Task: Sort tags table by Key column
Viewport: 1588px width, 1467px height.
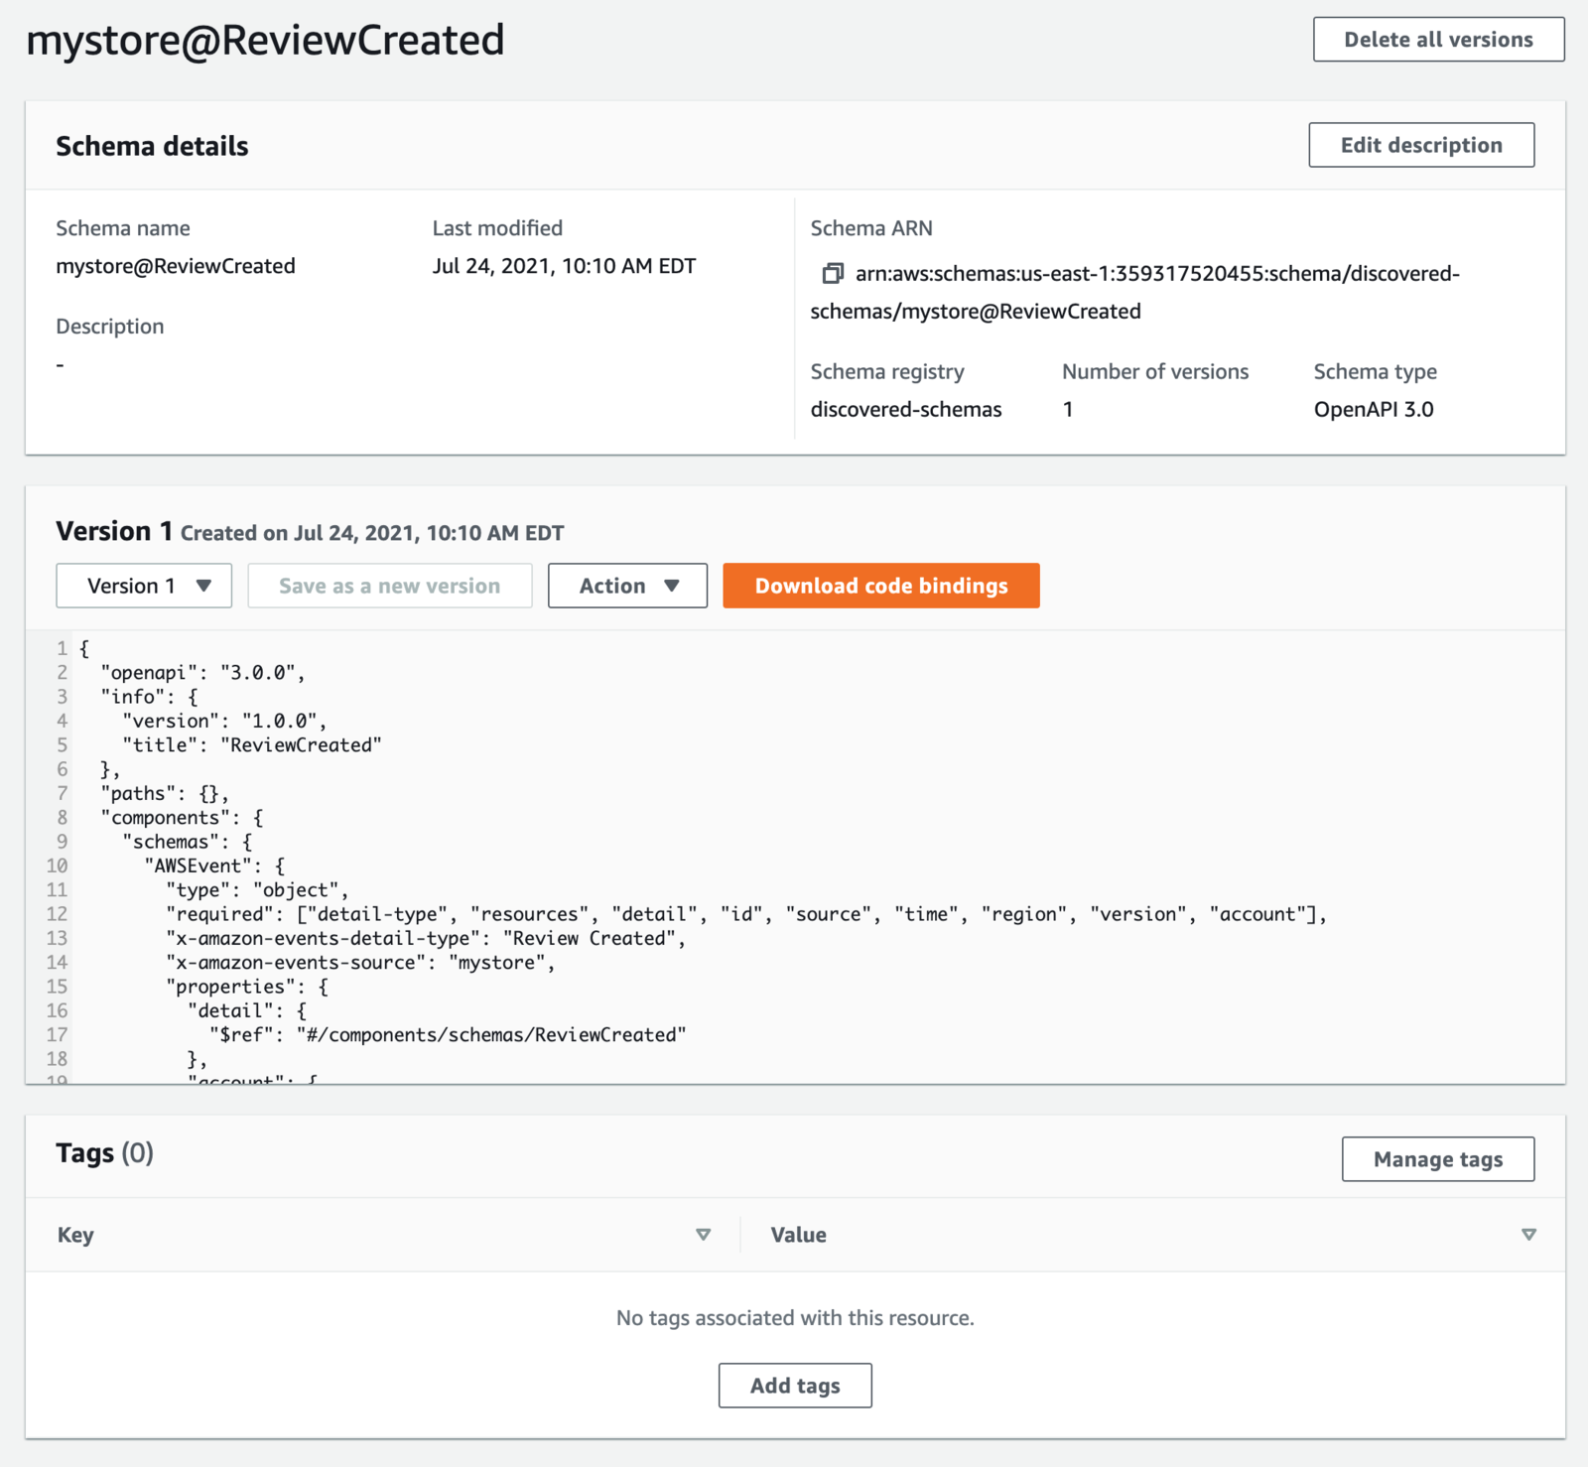Action: pyautogui.click(x=703, y=1235)
